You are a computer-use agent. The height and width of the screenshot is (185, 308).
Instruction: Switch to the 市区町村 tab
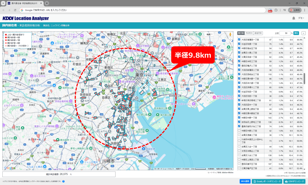[x=249, y=33]
